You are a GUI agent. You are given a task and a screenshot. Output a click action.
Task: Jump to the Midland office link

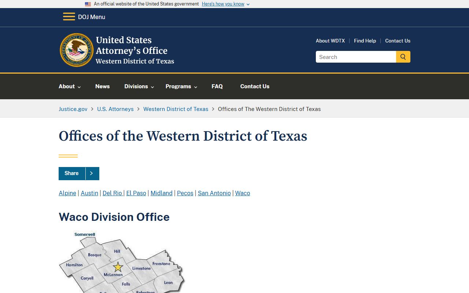pos(162,193)
